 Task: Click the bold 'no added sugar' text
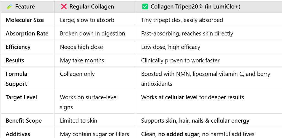(178, 134)
